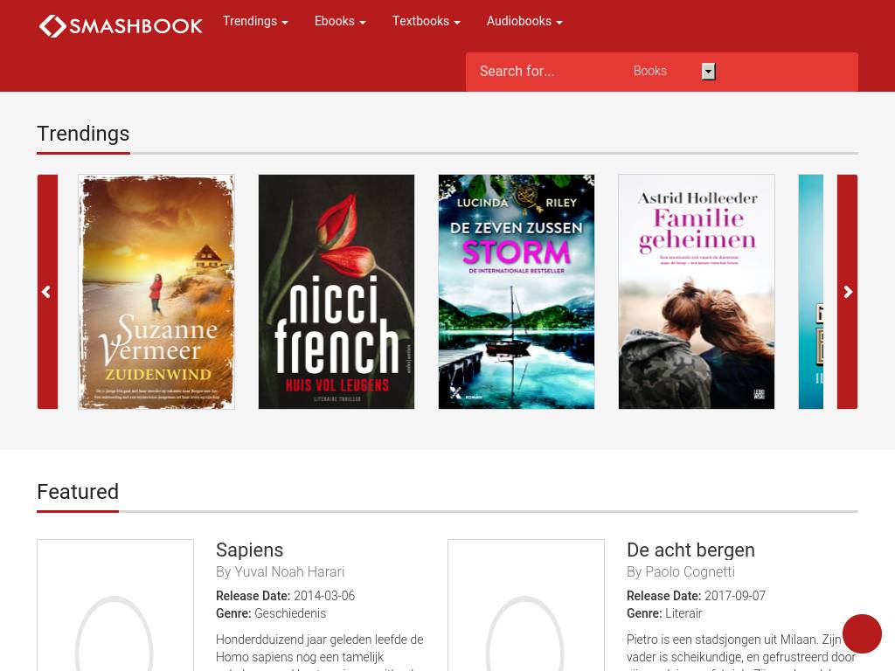Click the Search for... input field
895x671 pixels.
coord(546,72)
